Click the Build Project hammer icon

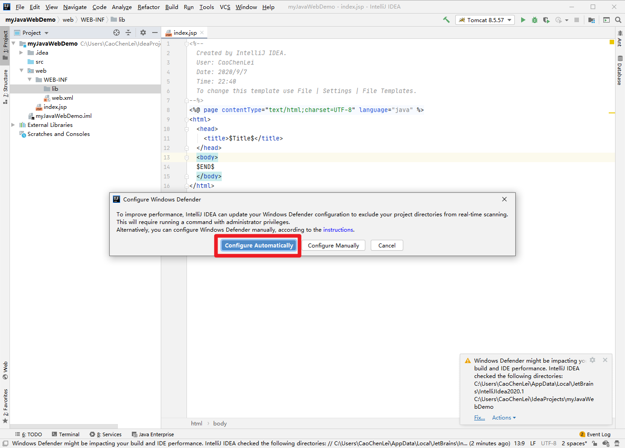click(446, 20)
